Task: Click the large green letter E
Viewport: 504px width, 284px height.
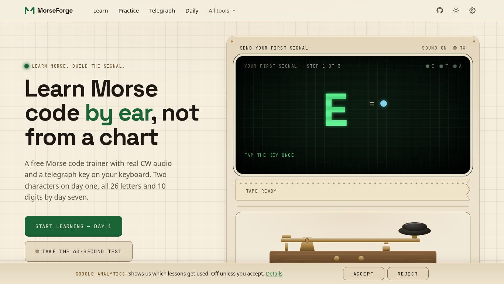Action: (336, 110)
